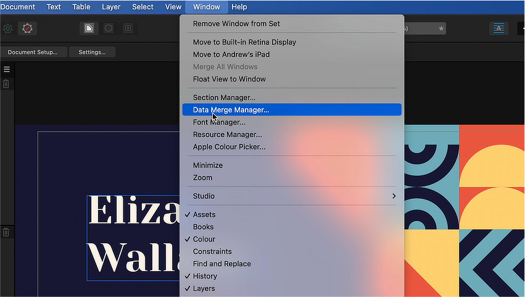Click the green gear persona icon

7,28
